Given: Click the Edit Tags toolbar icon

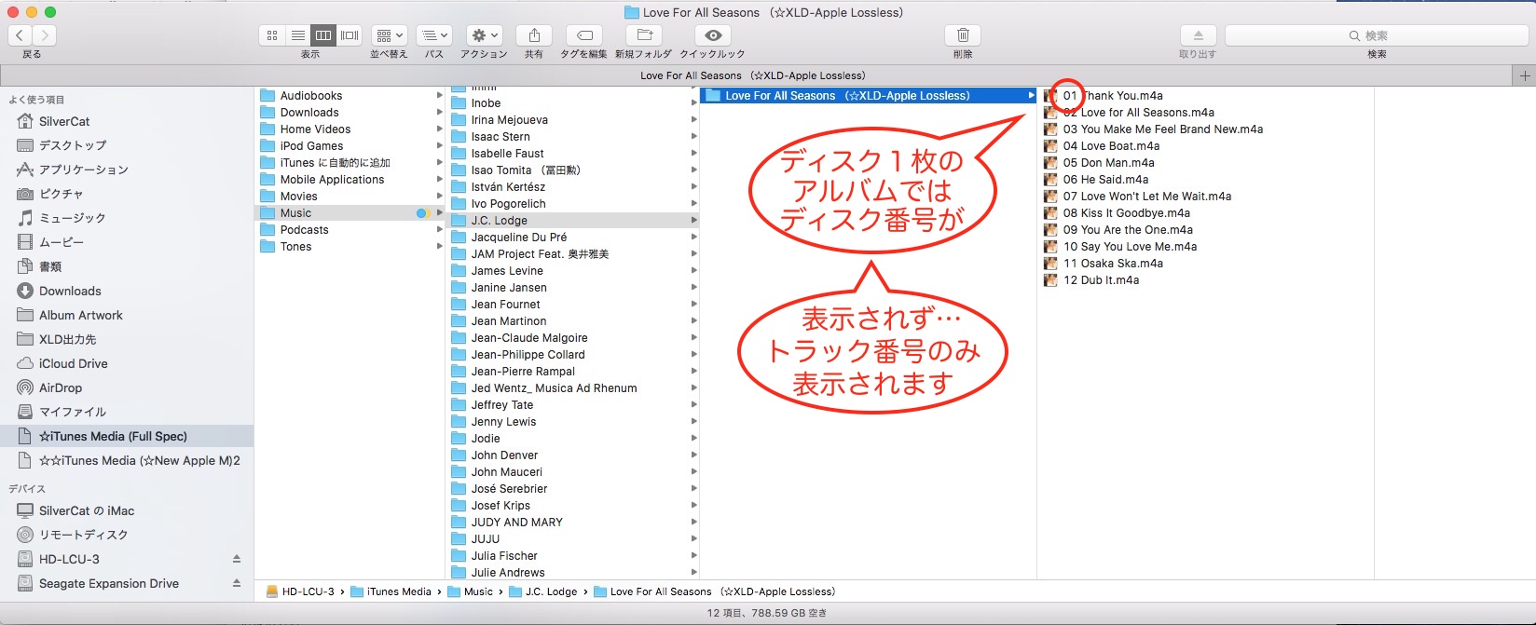Looking at the screenshot, I should tap(584, 35).
